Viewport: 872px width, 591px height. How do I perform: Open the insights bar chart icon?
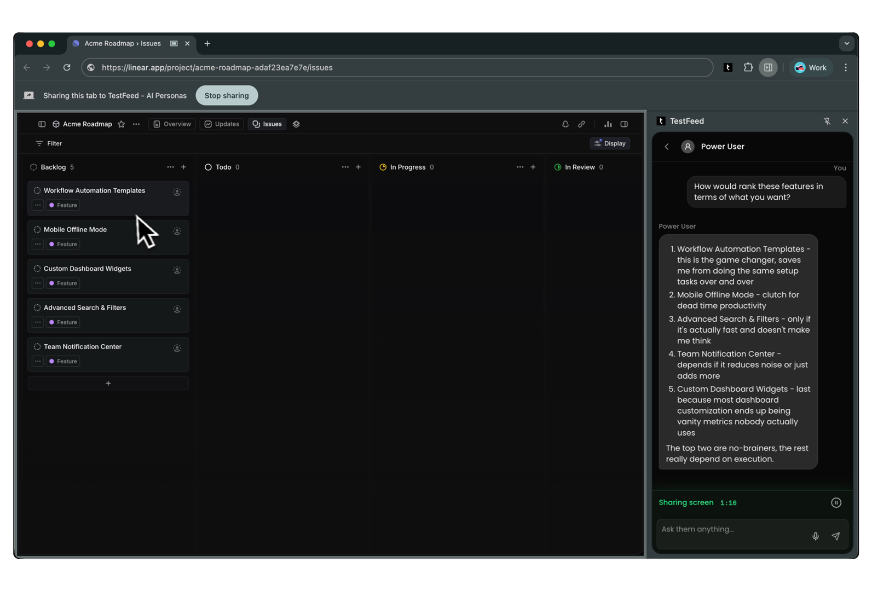[608, 124]
